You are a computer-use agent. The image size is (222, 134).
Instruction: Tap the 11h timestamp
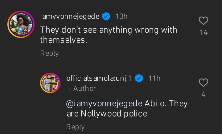pyautogui.click(x=154, y=79)
